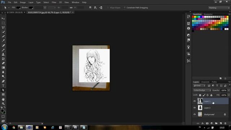Create new fill or adjustment layer
The width and height of the screenshot is (231, 130).
point(212,123)
